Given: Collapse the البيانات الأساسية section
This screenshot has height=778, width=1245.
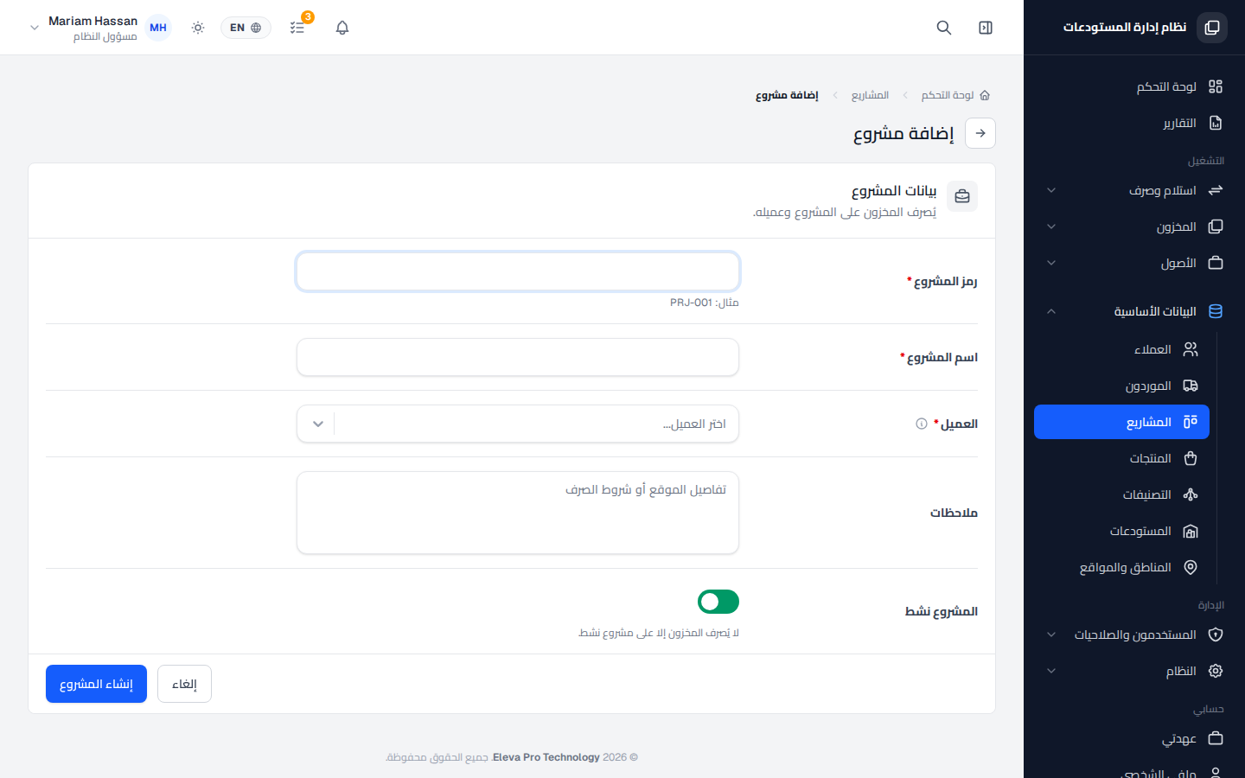Looking at the screenshot, I should (x=1134, y=311).
